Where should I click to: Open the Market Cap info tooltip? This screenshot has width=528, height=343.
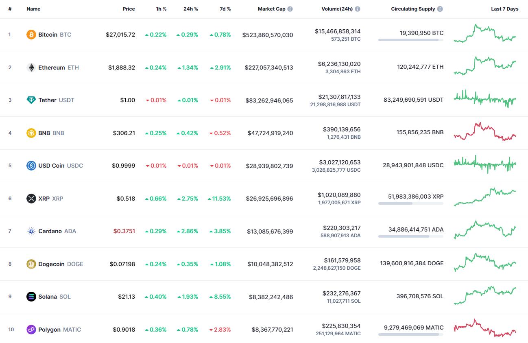291,9
